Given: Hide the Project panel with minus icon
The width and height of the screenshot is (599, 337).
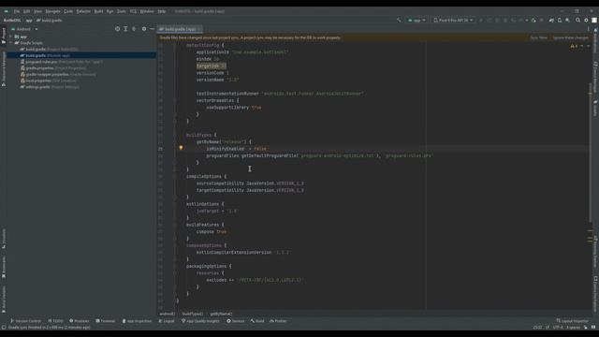Looking at the screenshot, I should click(x=152, y=29).
